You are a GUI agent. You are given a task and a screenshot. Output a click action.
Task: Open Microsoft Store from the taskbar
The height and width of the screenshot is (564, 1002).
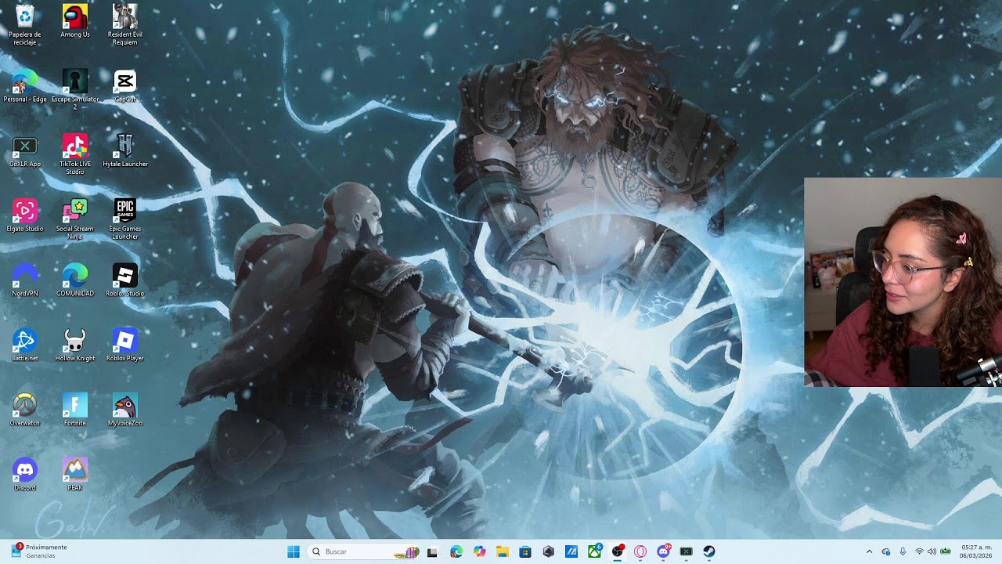click(x=525, y=551)
